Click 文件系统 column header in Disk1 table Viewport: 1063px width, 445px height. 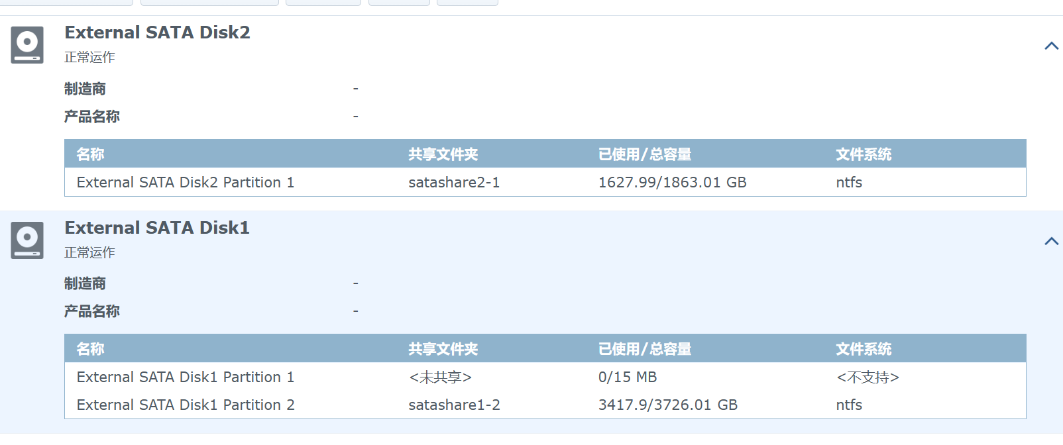pyautogui.click(x=864, y=349)
